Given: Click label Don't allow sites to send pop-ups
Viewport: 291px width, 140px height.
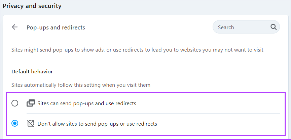Looking at the screenshot, I should (x=97, y=124).
